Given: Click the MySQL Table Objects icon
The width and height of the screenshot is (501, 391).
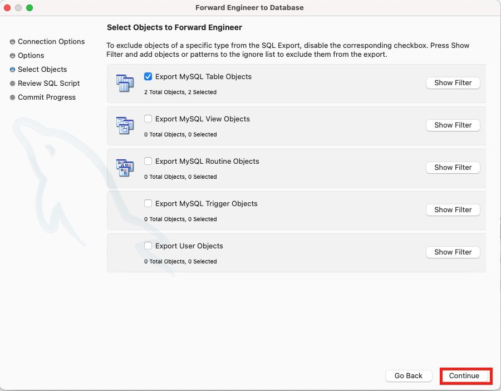Looking at the screenshot, I should (125, 83).
